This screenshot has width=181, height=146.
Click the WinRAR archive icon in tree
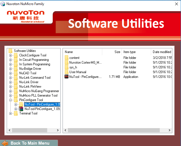(x=21, y=109)
